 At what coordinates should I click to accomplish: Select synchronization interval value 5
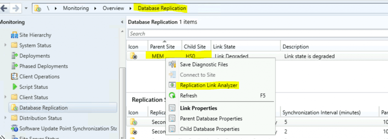tap(286, 122)
